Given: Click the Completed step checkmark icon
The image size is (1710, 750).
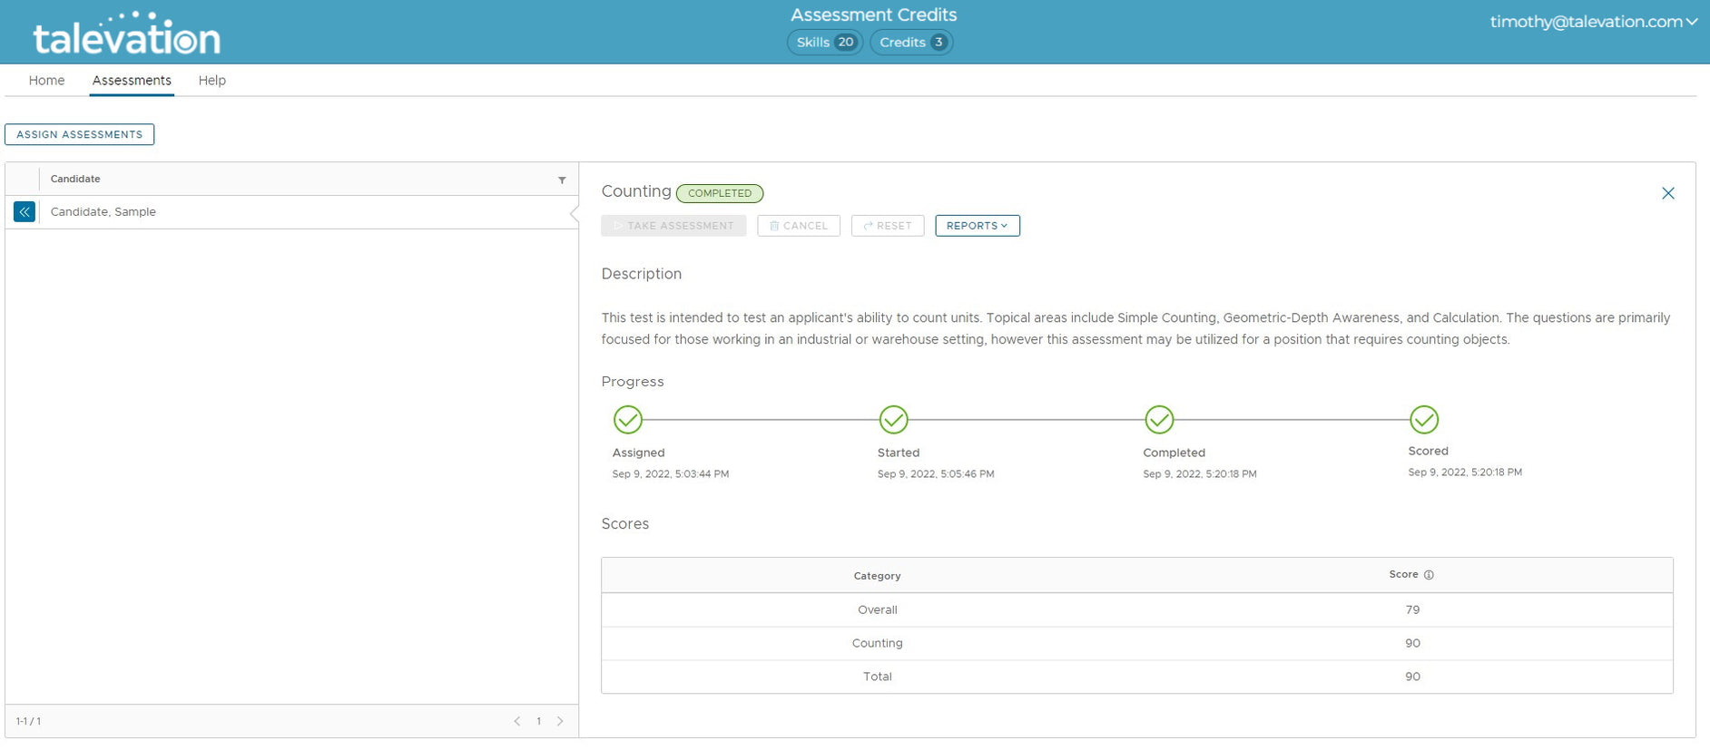Looking at the screenshot, I should pos(1159,420).
